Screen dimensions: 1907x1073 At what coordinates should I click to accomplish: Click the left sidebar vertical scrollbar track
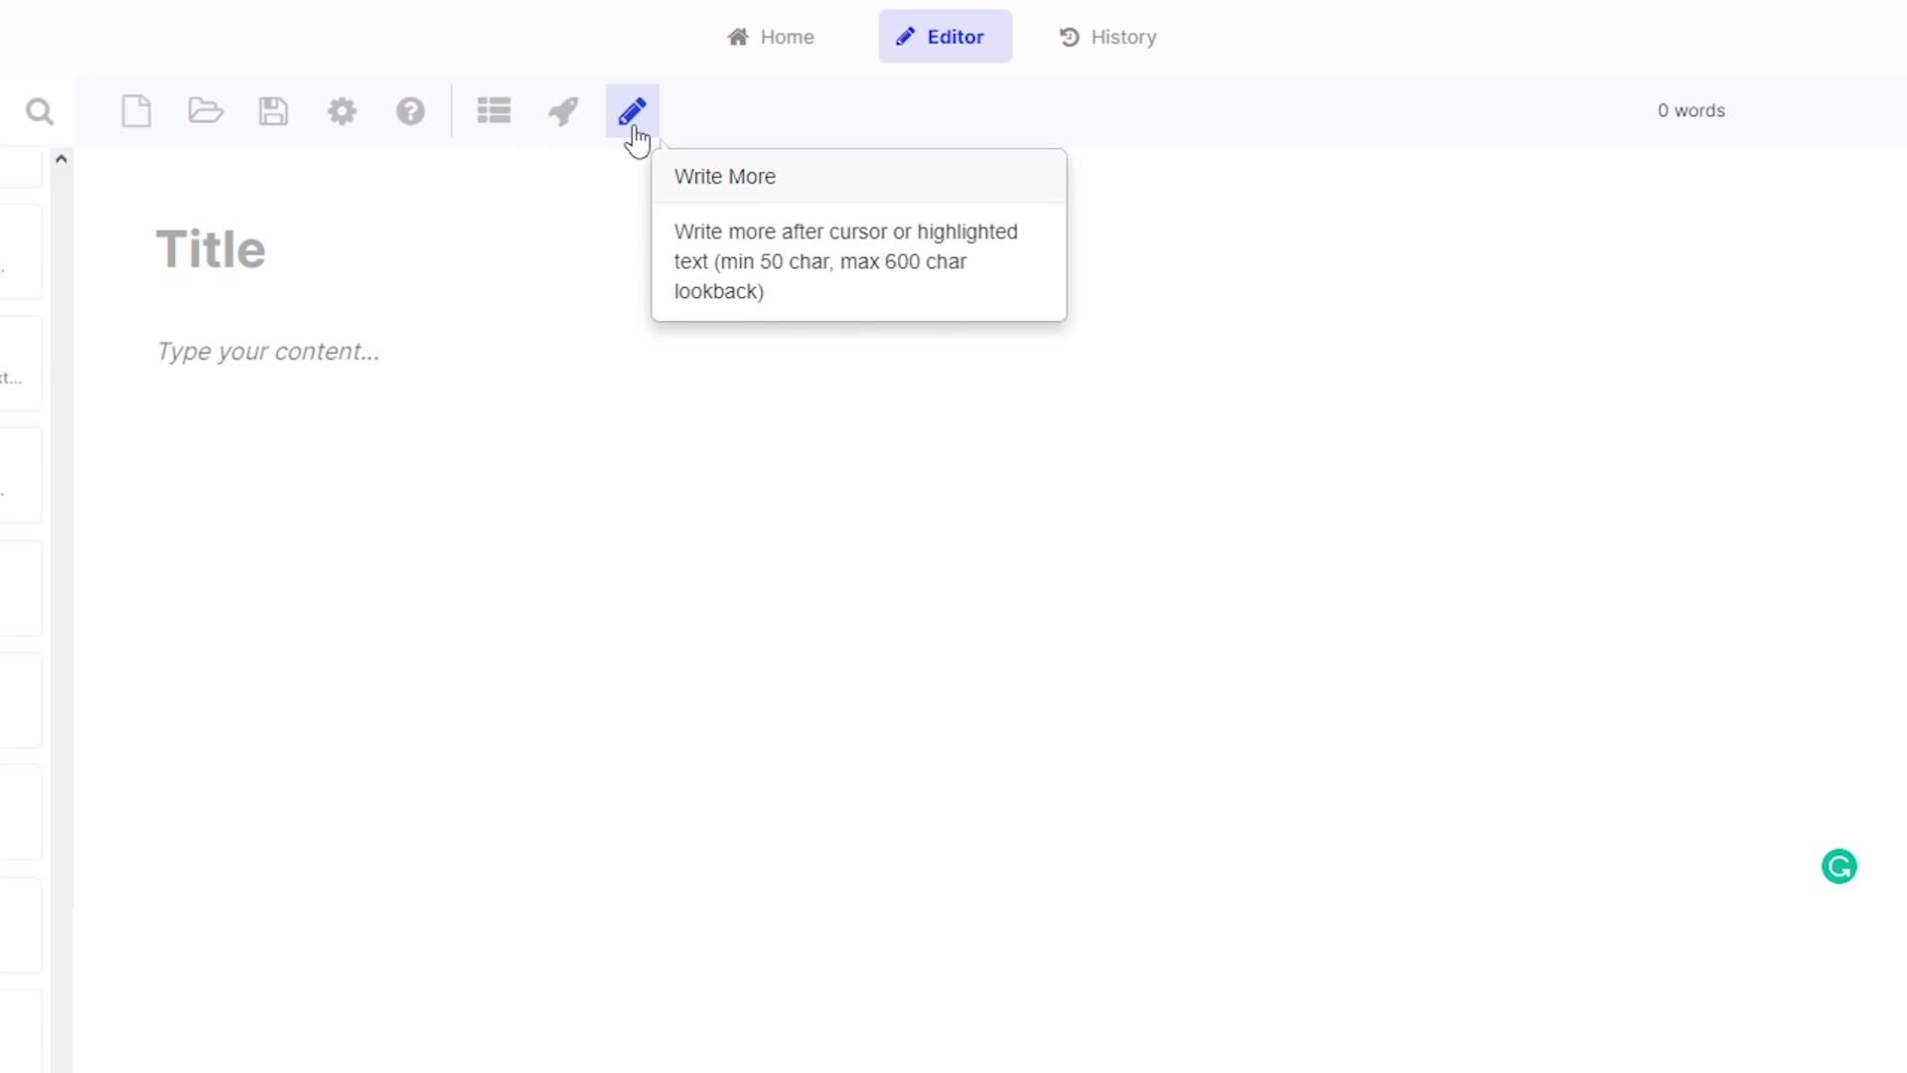[62, 596]
